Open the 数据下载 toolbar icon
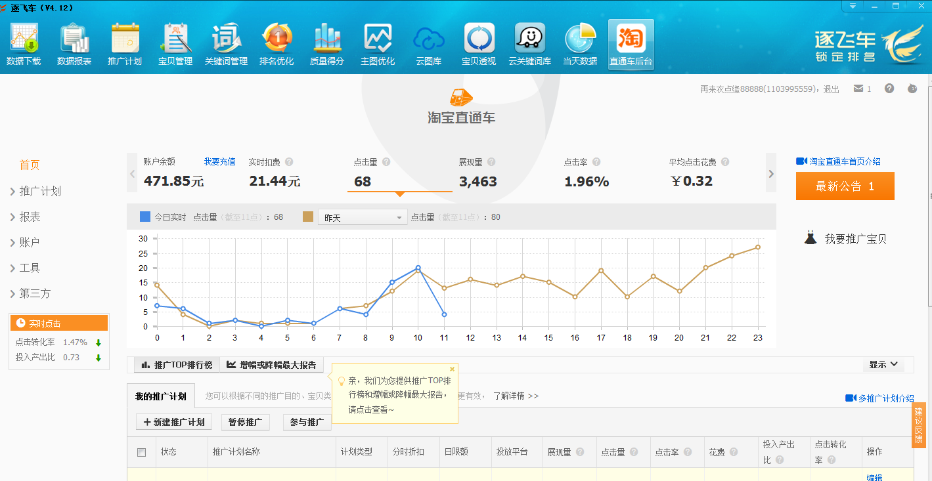The image size is (932, 481). coord(24,45)
